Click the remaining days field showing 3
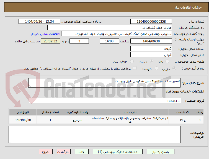The height and width of the screenshot is (159, 209). point(79,41)
